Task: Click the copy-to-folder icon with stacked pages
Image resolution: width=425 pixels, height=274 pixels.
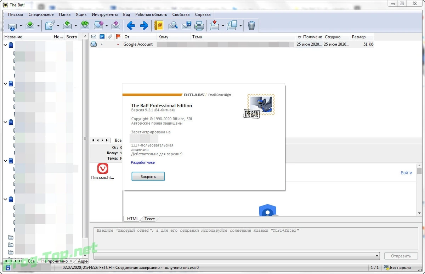Action: click(x=232, y=26)
